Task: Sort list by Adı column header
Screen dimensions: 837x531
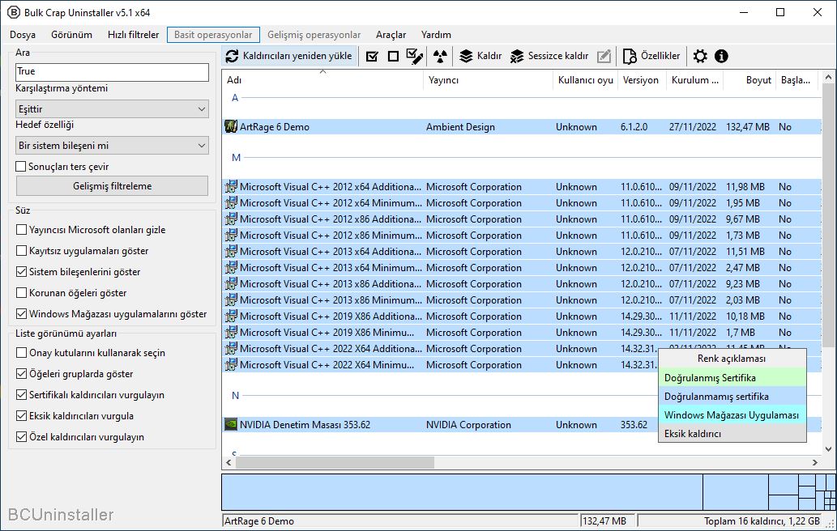Action: point(323,80)
